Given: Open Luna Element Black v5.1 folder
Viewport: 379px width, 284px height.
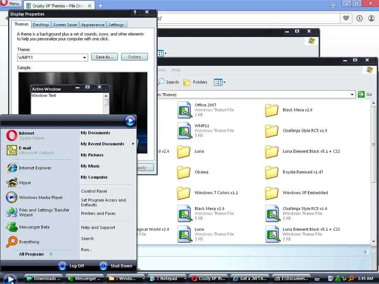Looking at the screenshot, I should tap(302, 151).
